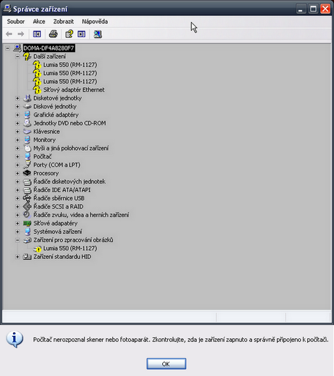
Task: Click the Scan for hardware changes icon
Action: 98,34
